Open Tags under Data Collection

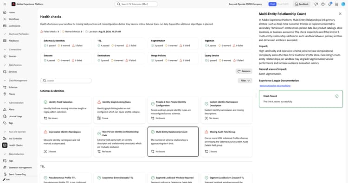tap(11, 161)
